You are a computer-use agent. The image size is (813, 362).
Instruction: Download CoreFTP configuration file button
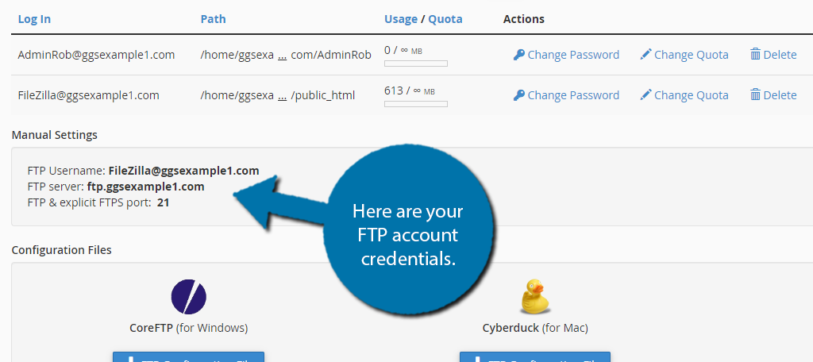[x=188, y=357]
